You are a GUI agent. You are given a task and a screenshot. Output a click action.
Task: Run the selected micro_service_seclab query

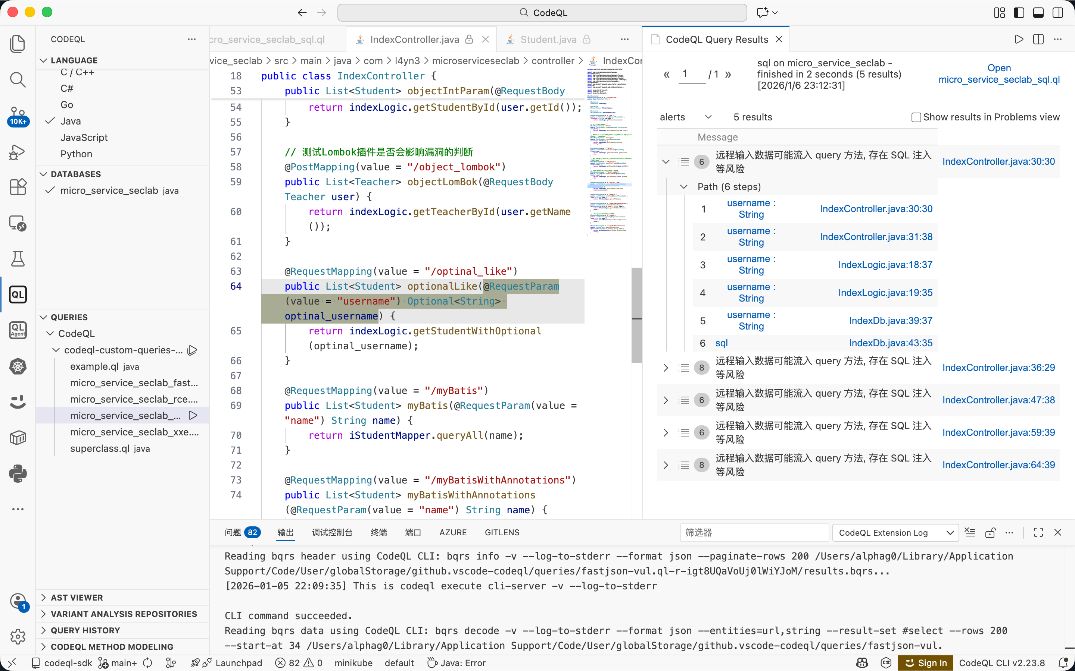tap(193, 416)
